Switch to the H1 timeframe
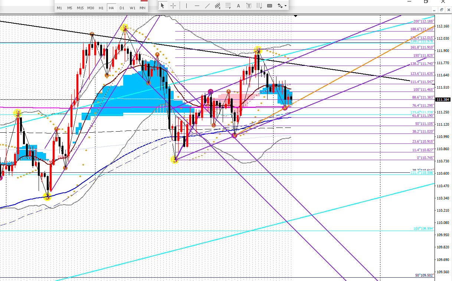Image resolution: width=452 pixels, height=281 pixels. [x=101, y=8]
